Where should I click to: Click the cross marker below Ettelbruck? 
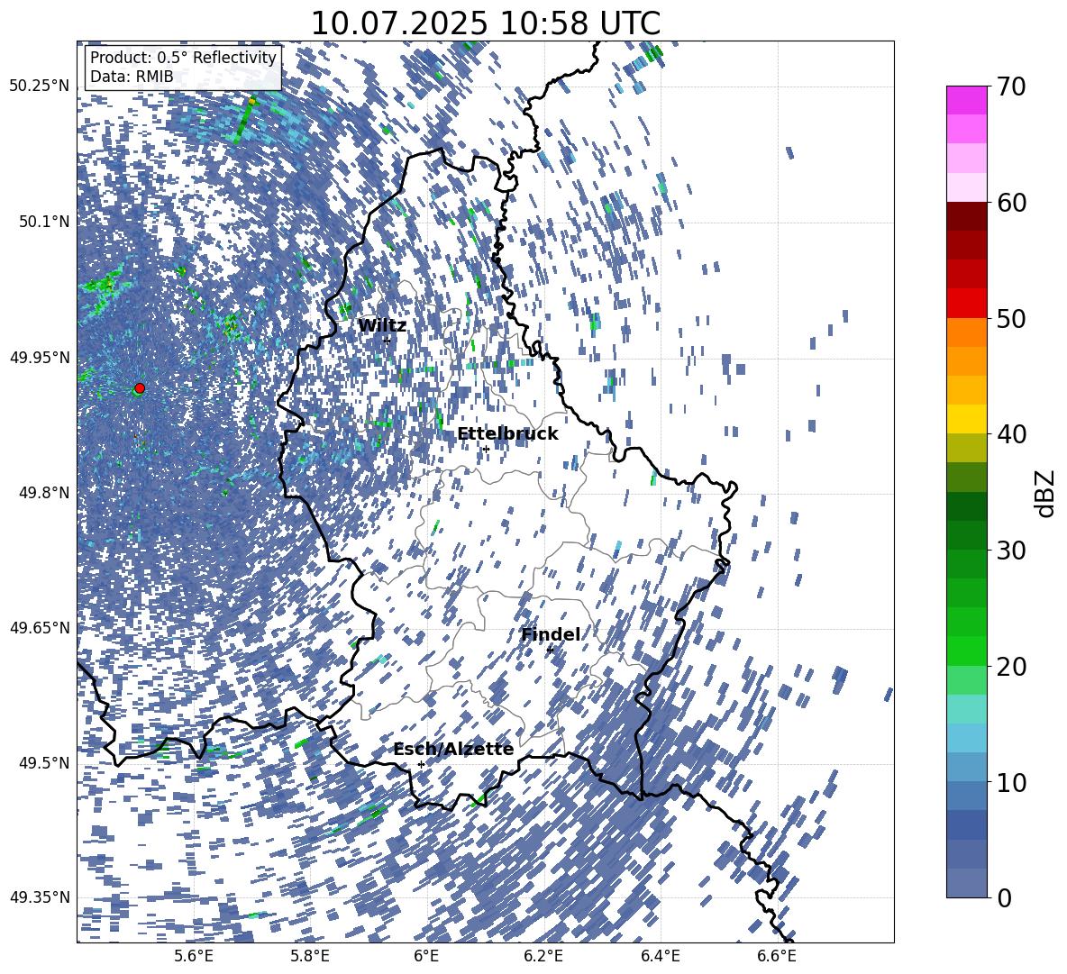tap(486, 450)
